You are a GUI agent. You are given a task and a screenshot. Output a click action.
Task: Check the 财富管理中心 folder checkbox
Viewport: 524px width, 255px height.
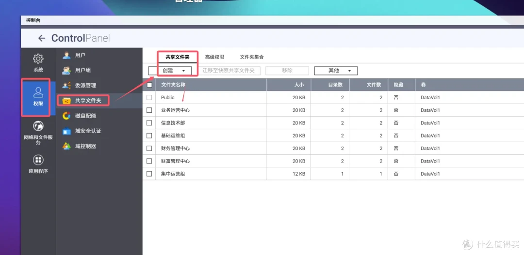149,161
